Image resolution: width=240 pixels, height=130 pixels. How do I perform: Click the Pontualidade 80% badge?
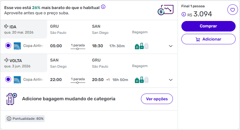coord(25,119)
